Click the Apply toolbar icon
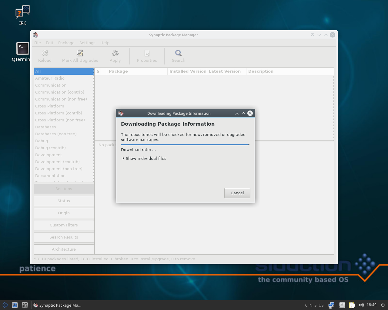This screenshot has width=388, height=310. coord(115,53)
